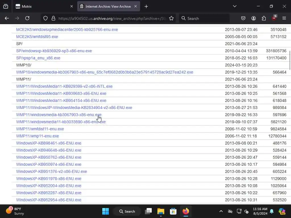Open WindowsXP-KB951376-v2-x86-ENU.exe link
The height and width of the screenshot is (218, 291).
click(x=52, y=171)
